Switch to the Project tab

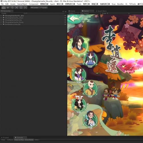(x=5, y=138)
